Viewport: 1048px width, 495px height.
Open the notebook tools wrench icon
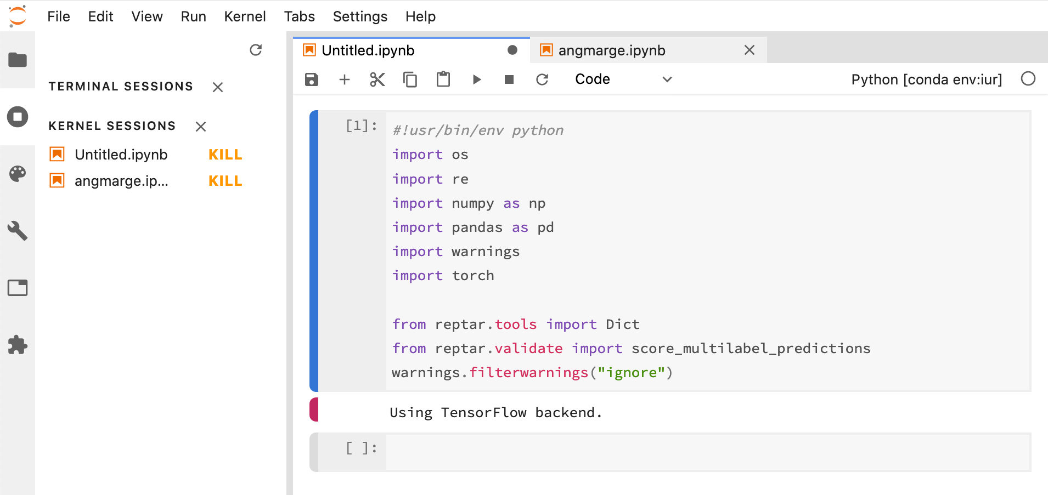(x=18, y=231)
